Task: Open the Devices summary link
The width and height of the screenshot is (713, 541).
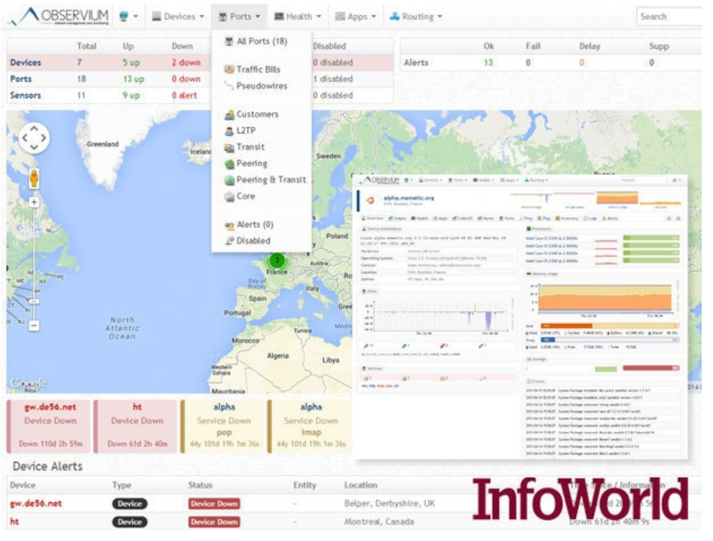Action: [26, 63]
